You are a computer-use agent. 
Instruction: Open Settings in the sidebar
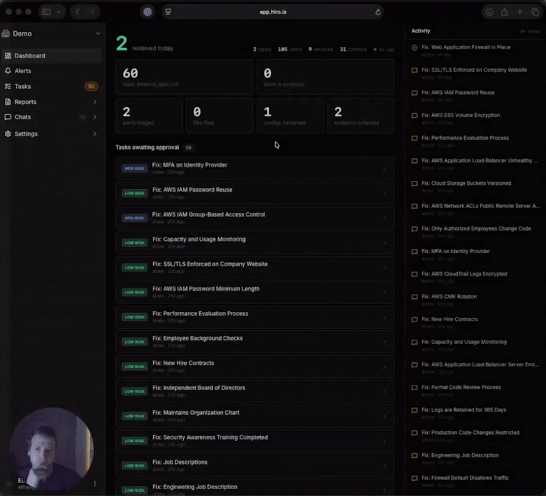point(52,134)
